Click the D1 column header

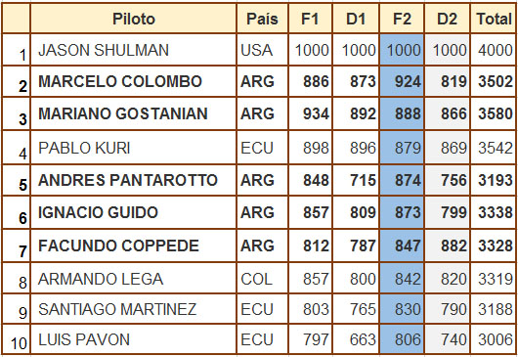(356, 19)
